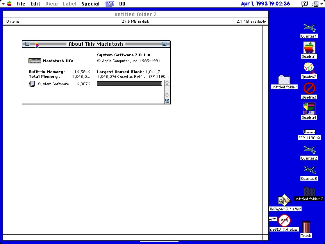Click the zoom box of About This Macintosh
Screen dimensions: 325x244
click(164, 44)
